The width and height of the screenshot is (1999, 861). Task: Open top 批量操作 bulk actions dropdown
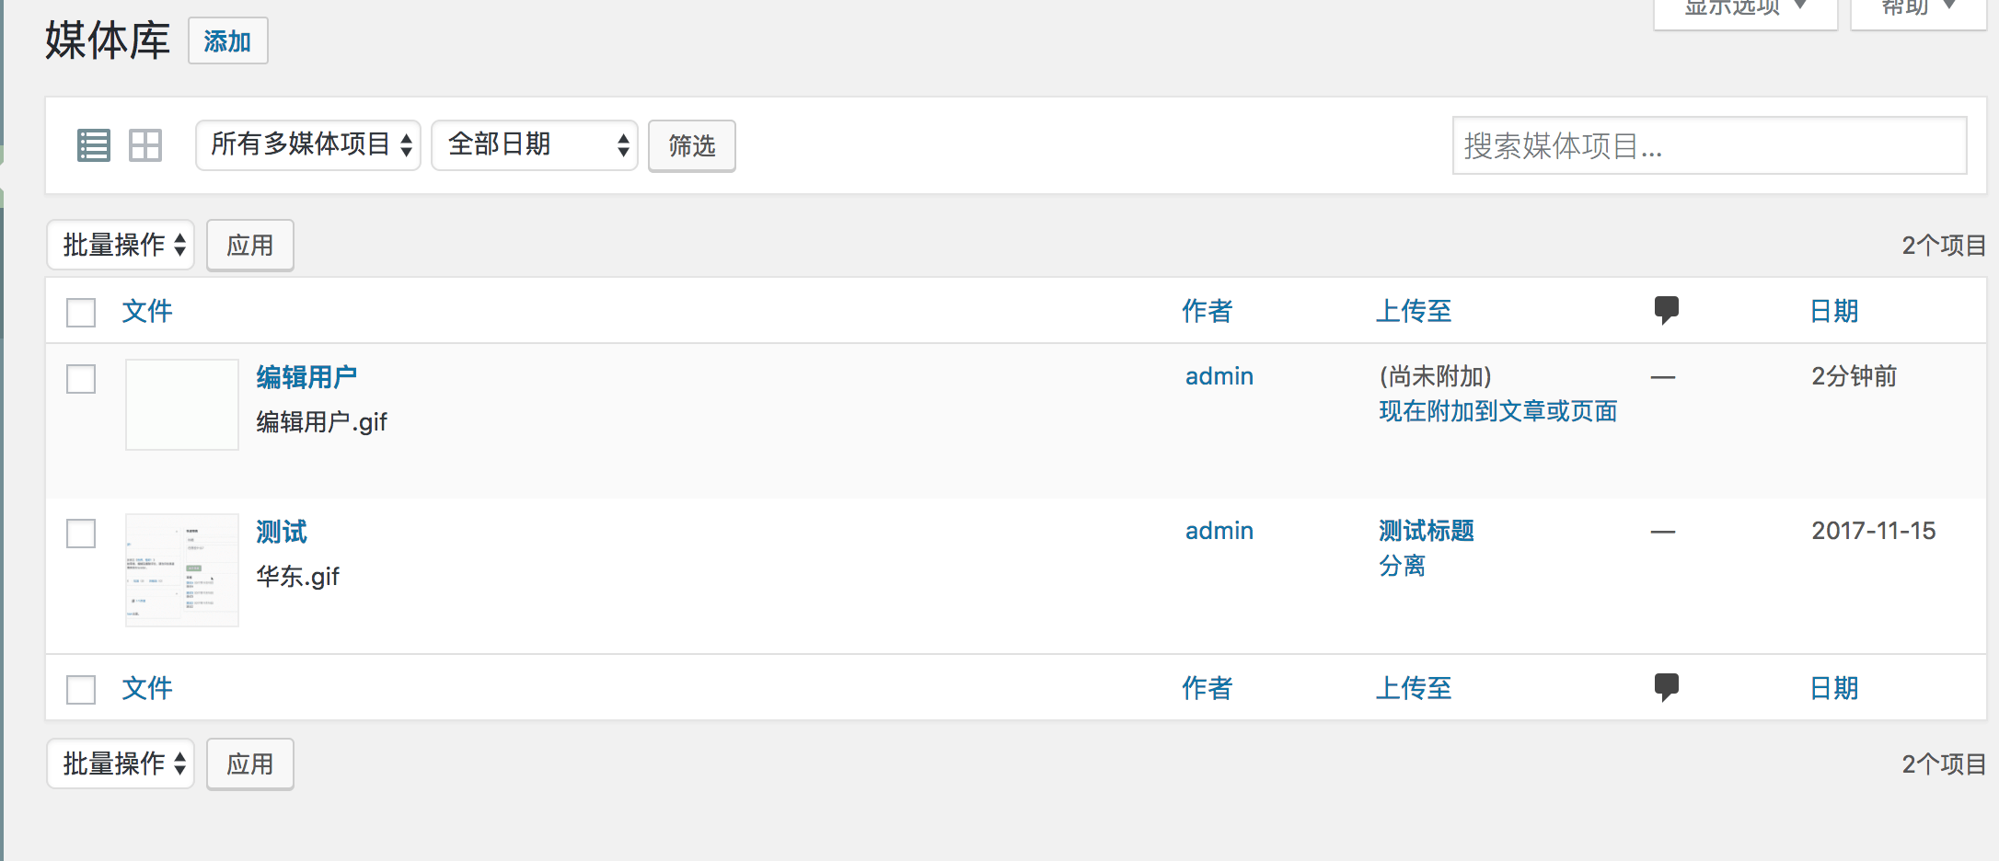121,245
